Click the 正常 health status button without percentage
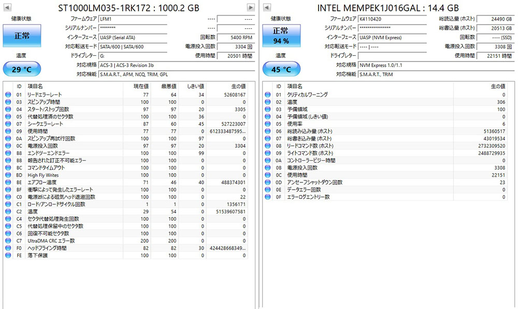The image size is (518, 309). (21, 37)
